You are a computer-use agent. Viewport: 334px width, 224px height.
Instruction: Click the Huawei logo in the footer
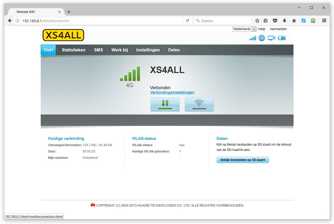point(93,205)
